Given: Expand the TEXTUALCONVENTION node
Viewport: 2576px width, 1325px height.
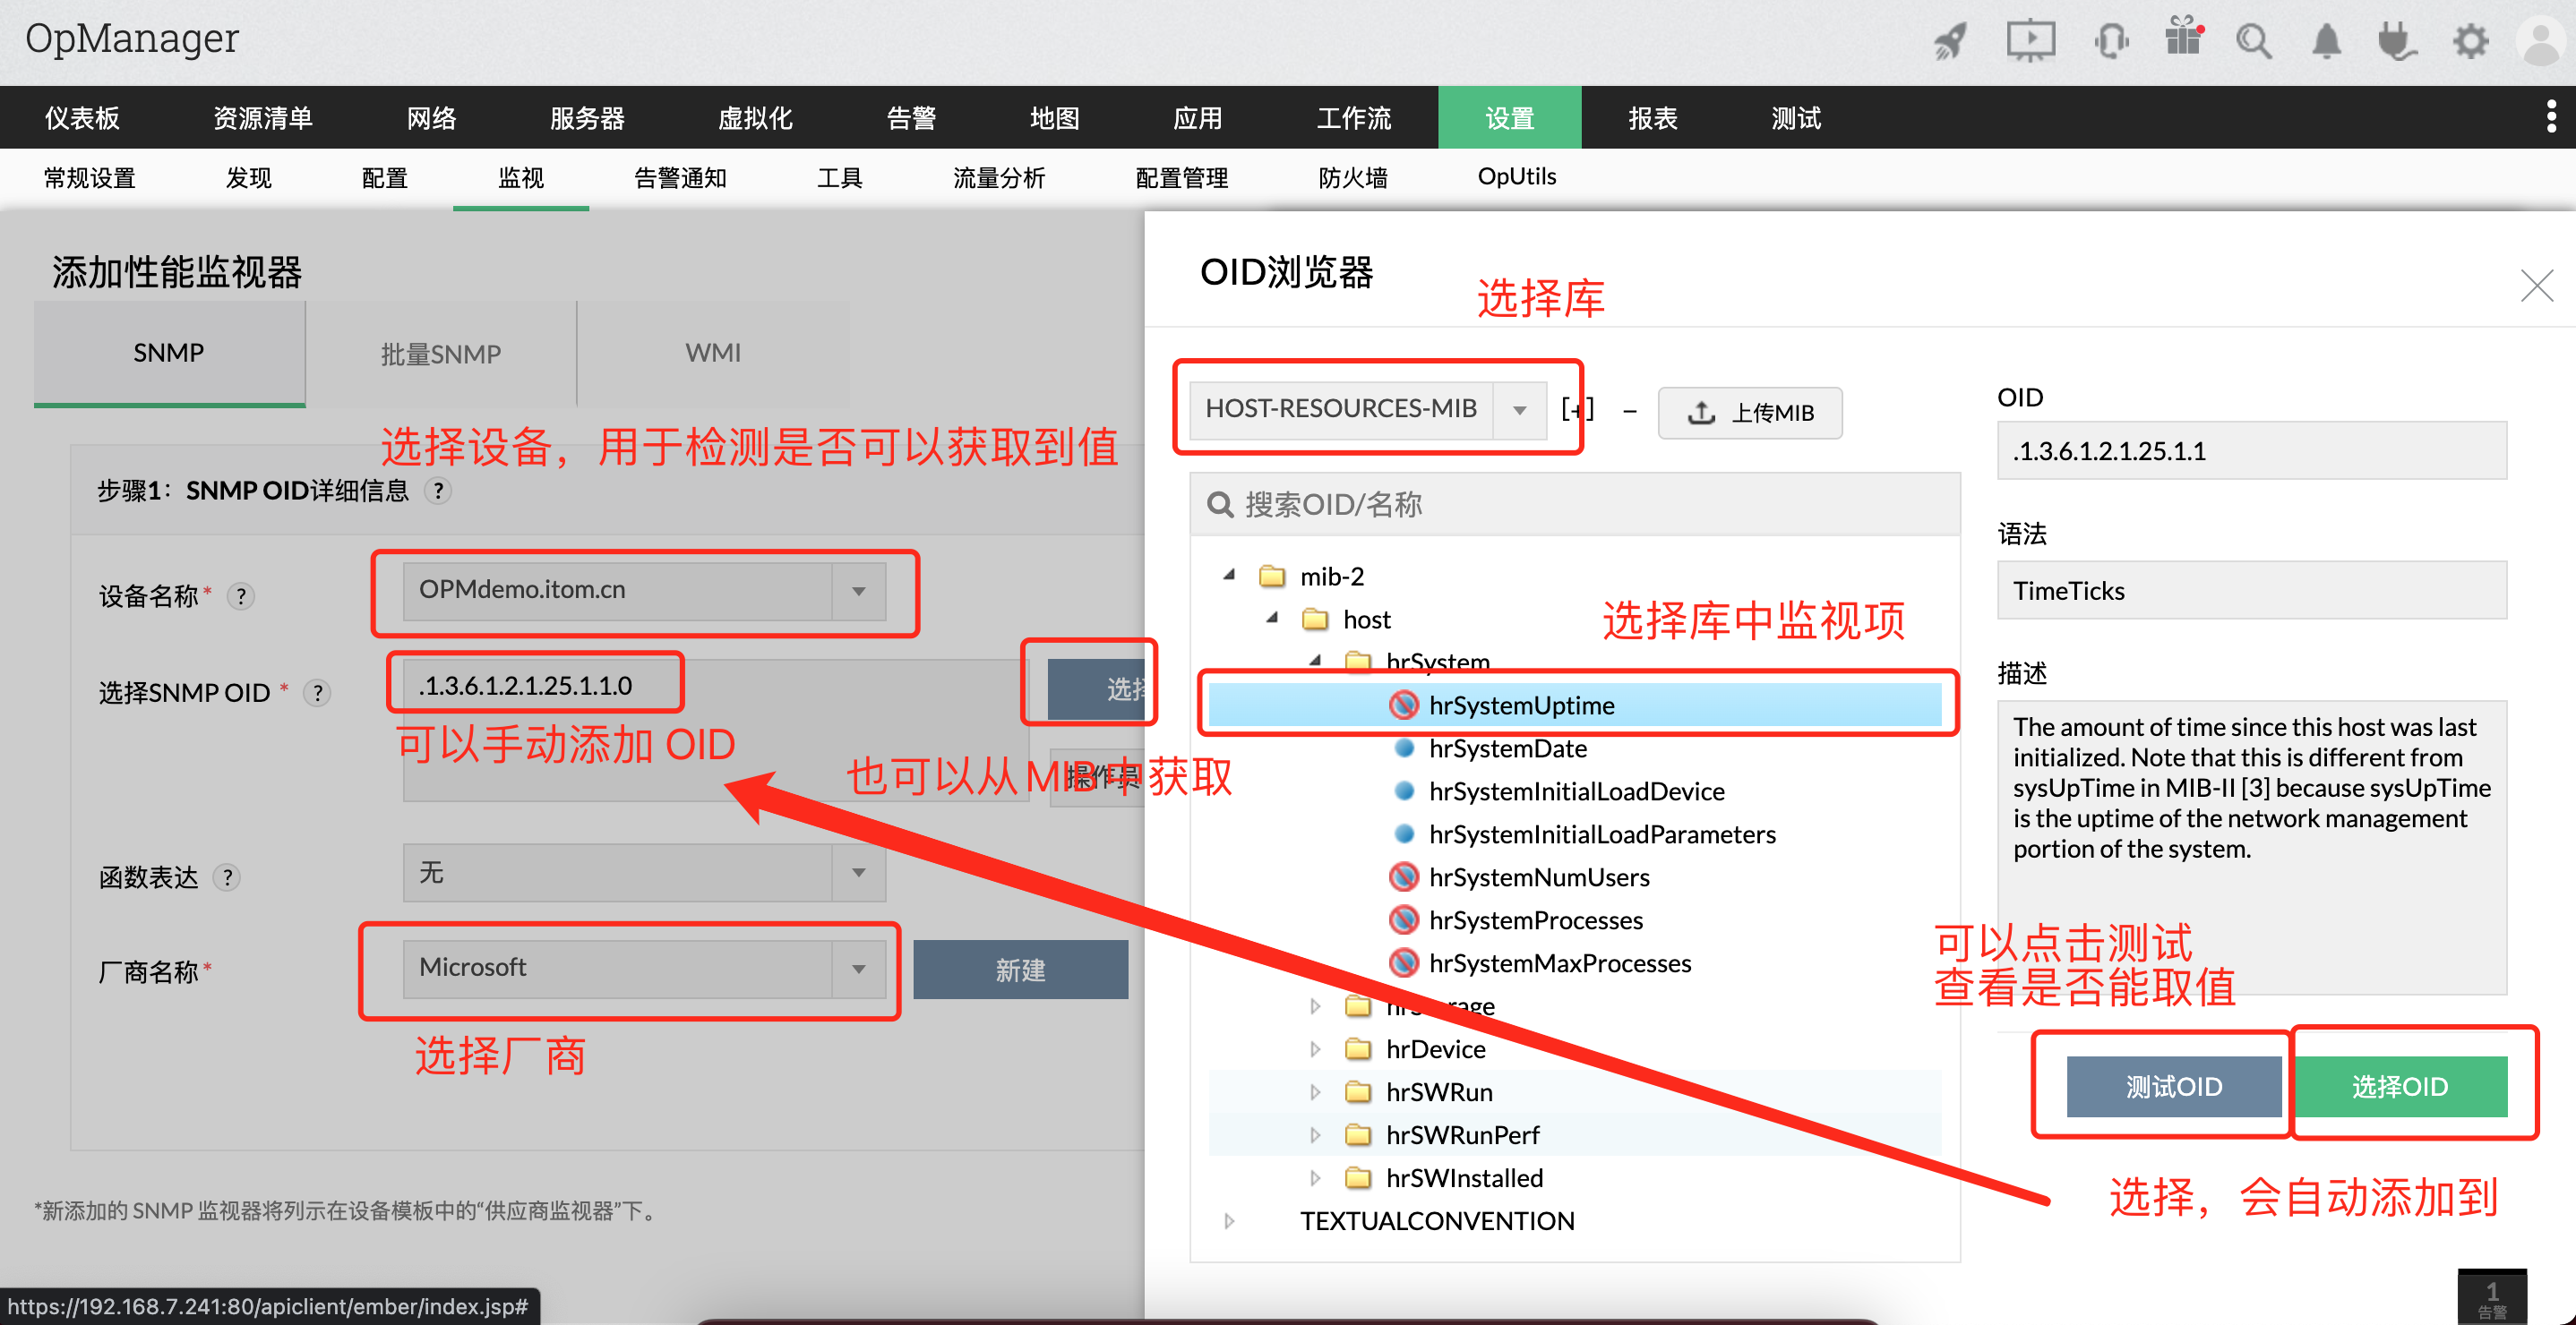Looking at the screenshot, I should coord(1229,1221).
